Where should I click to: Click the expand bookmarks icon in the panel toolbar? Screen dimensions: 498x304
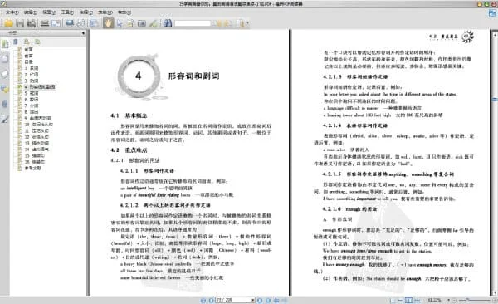(27, 42)
